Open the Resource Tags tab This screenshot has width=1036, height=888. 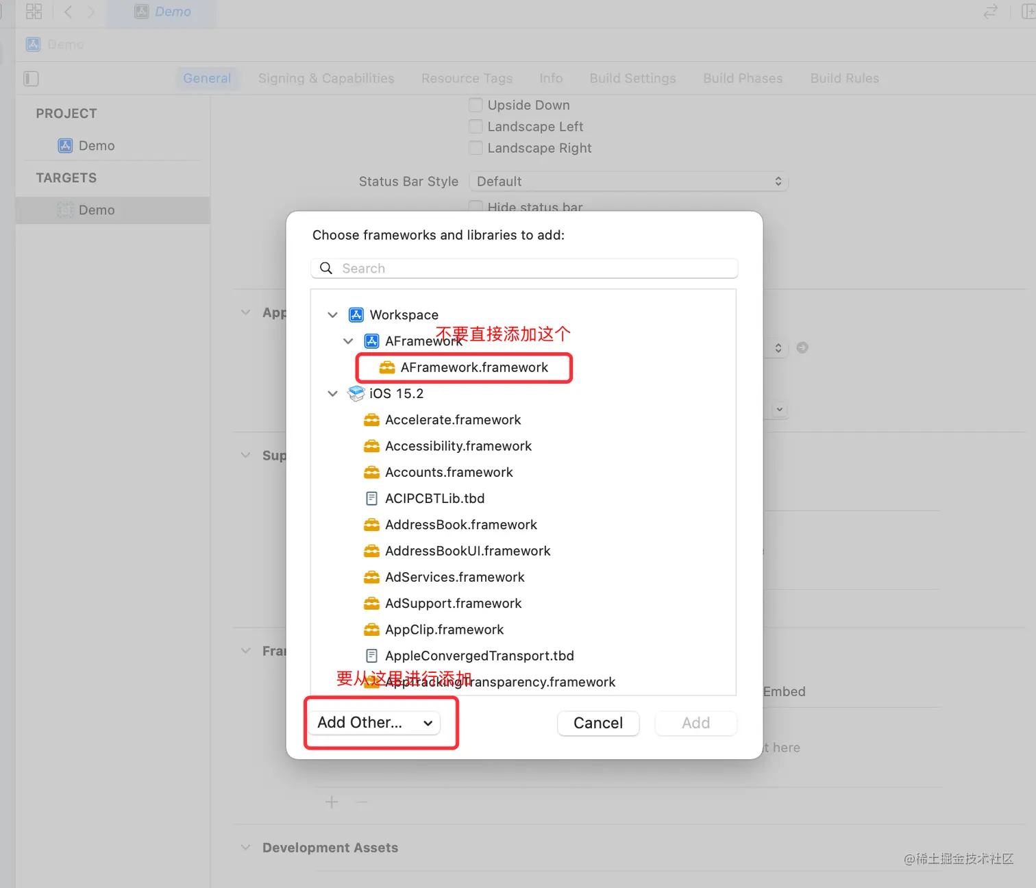467,78
